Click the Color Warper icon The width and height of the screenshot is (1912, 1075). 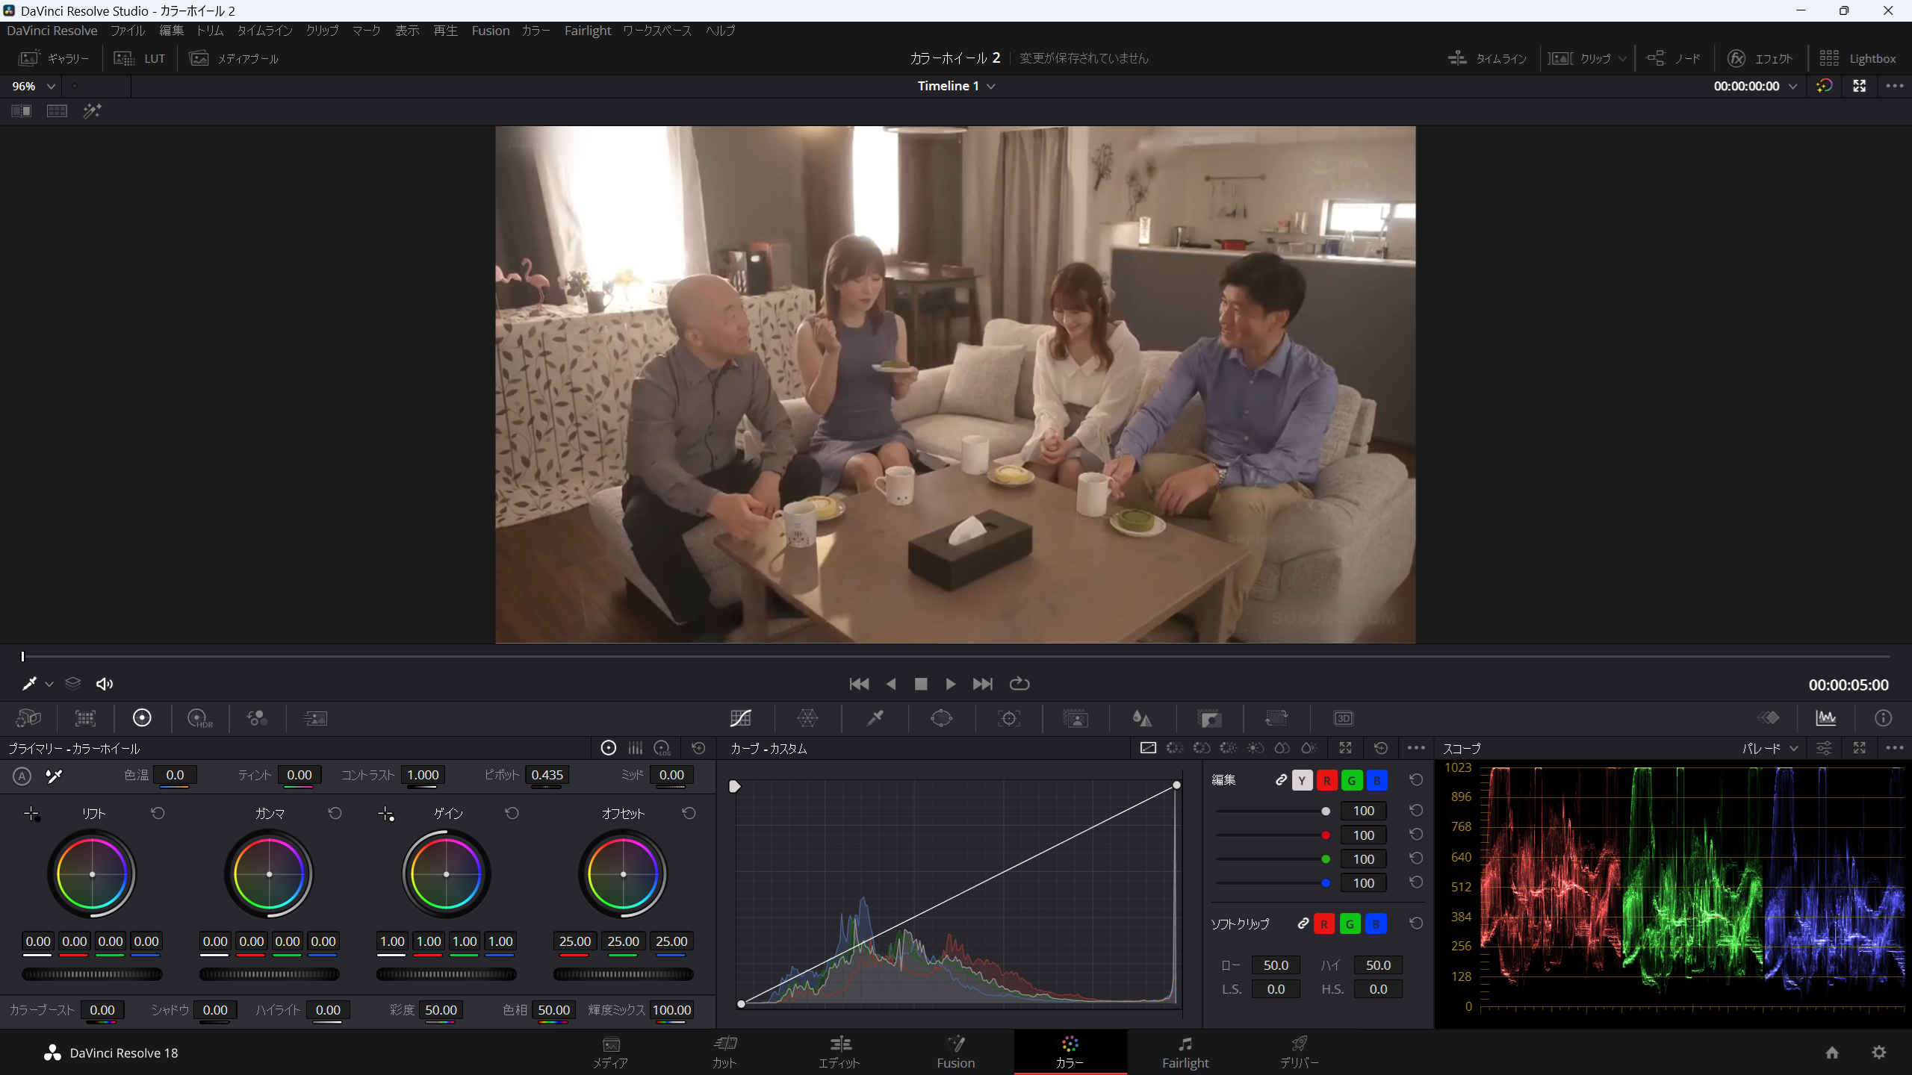pos(807,718)
